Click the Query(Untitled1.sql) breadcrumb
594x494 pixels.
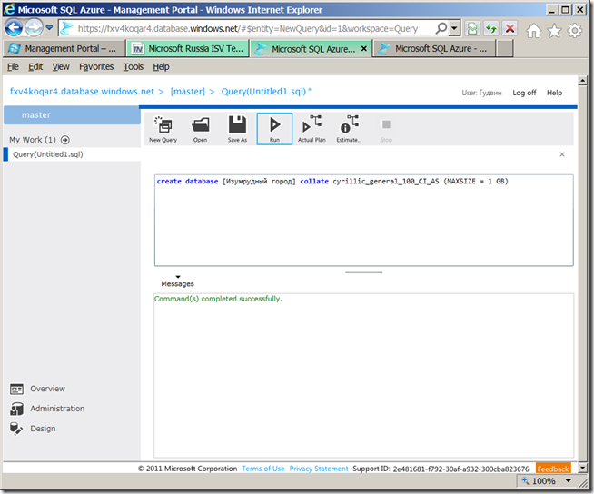click(x=263, y=92)
